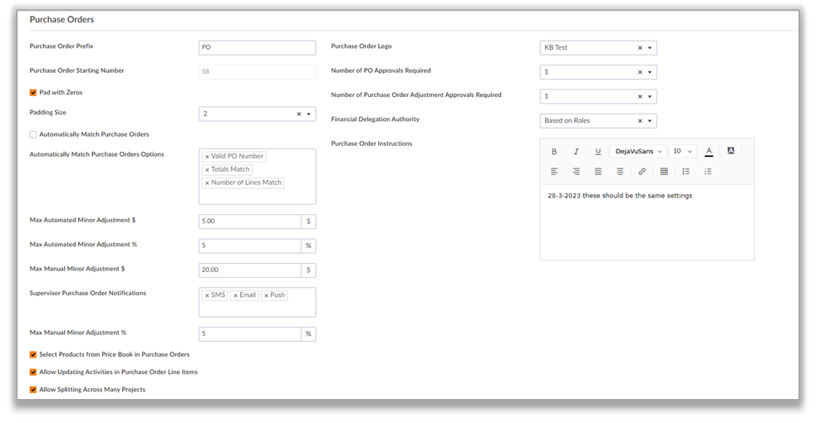
Task: Remove the Totals Match tag
Action: 207,169
